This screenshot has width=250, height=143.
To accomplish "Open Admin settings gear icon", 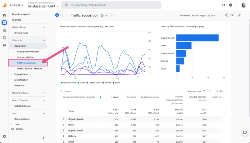I will (x=4, y=136).
